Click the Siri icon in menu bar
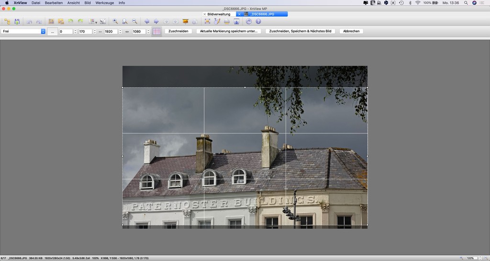Viewport: 490px width, 261px height. (474, 3)
